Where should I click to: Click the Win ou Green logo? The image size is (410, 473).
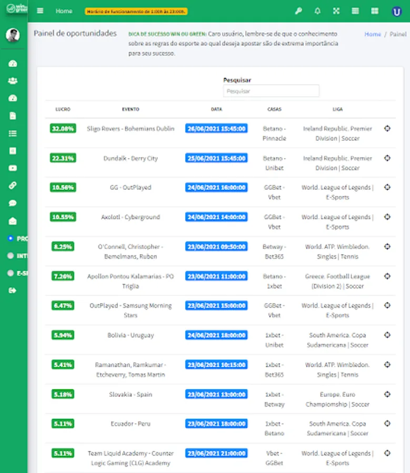[x=17, y=8]
